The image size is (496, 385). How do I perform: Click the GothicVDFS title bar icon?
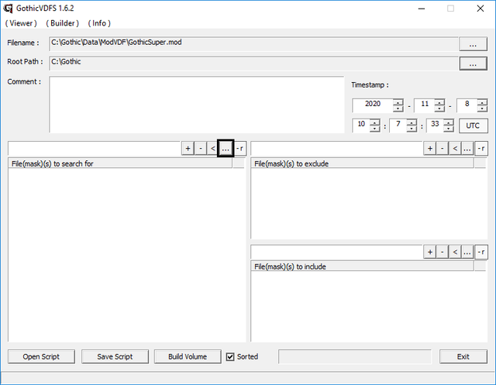(x=8, y=9)
